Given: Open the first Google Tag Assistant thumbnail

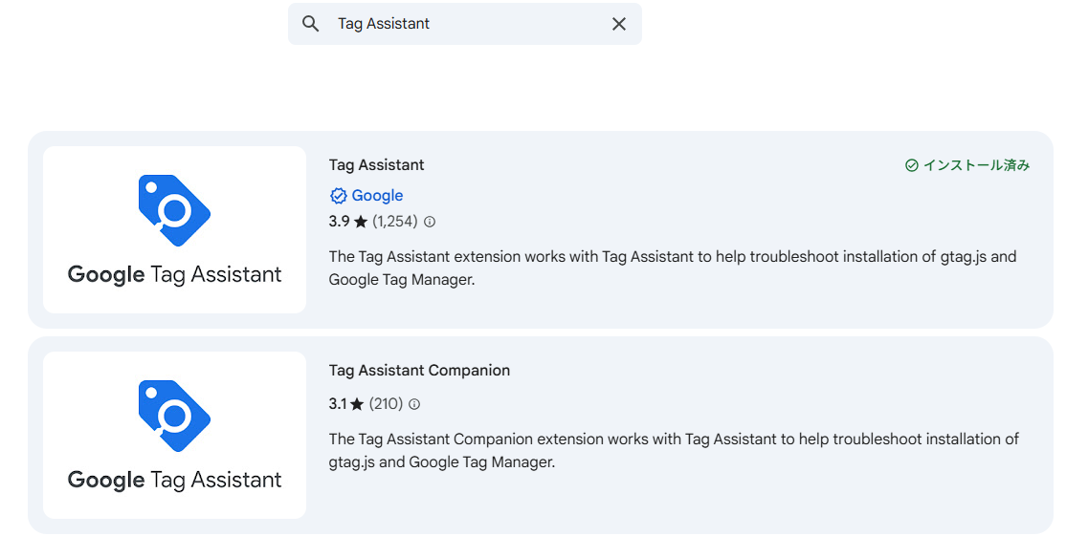Looking at the screenshot, I should tap(175, 230).
